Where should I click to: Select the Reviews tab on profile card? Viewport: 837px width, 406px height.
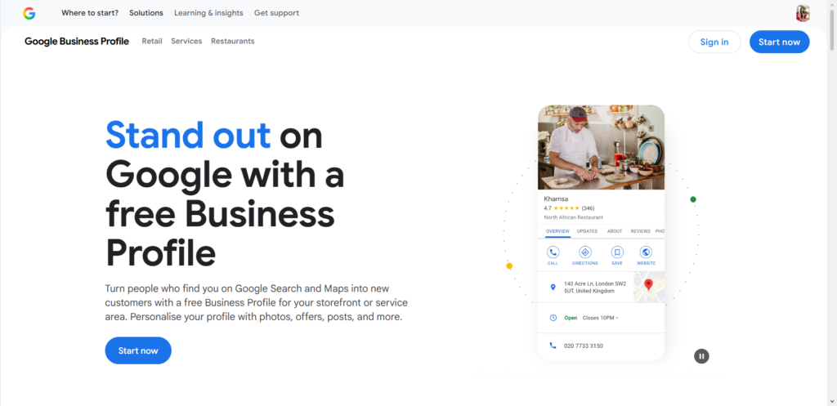pyautogui.click(x=640, y=231)
